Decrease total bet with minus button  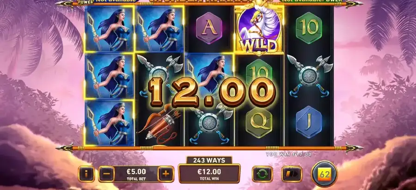click(x=107, y=174)
